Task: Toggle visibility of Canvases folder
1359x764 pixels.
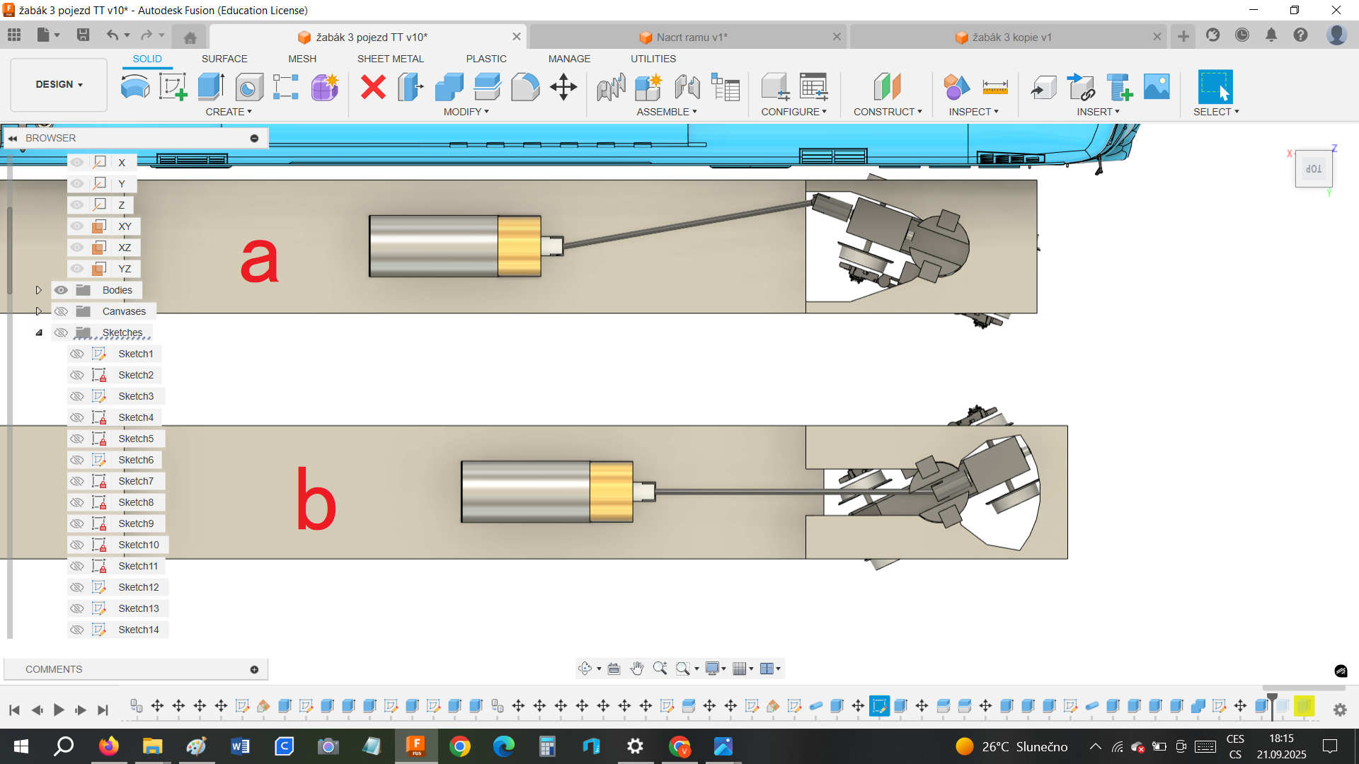Action: pos(62,311)
